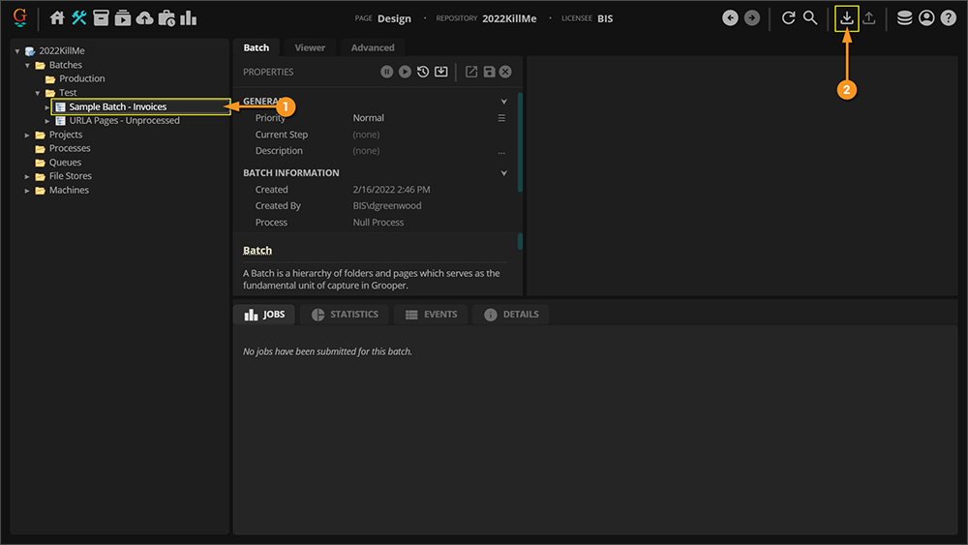Image resolution: width=968 pixels, height=545 pixels.
Task: Expand the URLA Pages - Unprocessed node
Action: [47, 121]
